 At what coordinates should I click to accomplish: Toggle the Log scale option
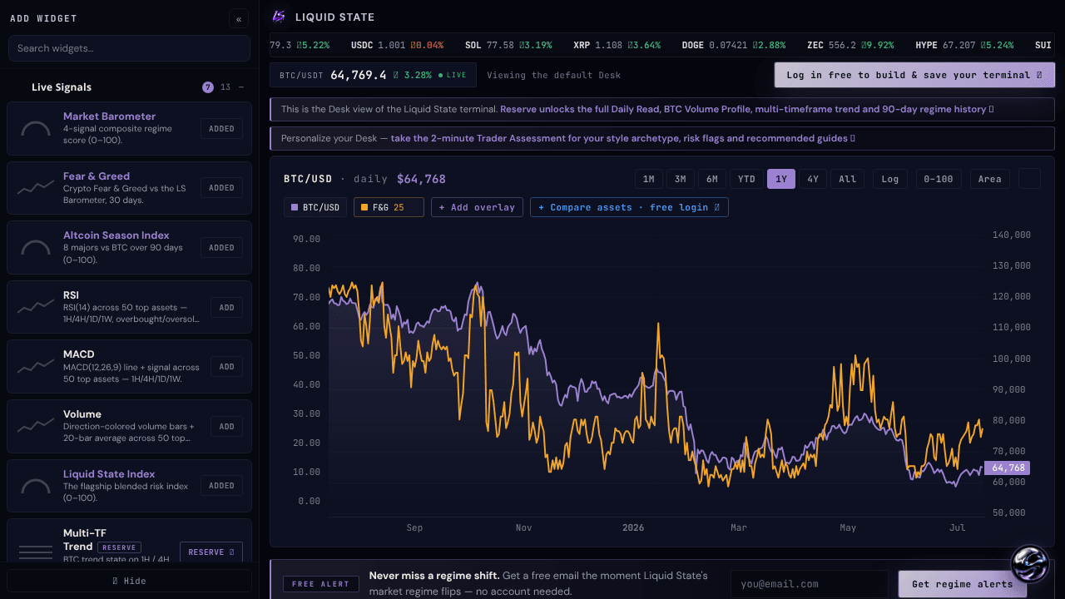point(890,179)
